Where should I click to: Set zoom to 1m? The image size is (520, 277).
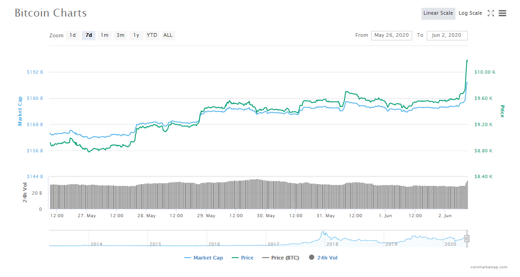pyautogui.click(x=104, y=35)
